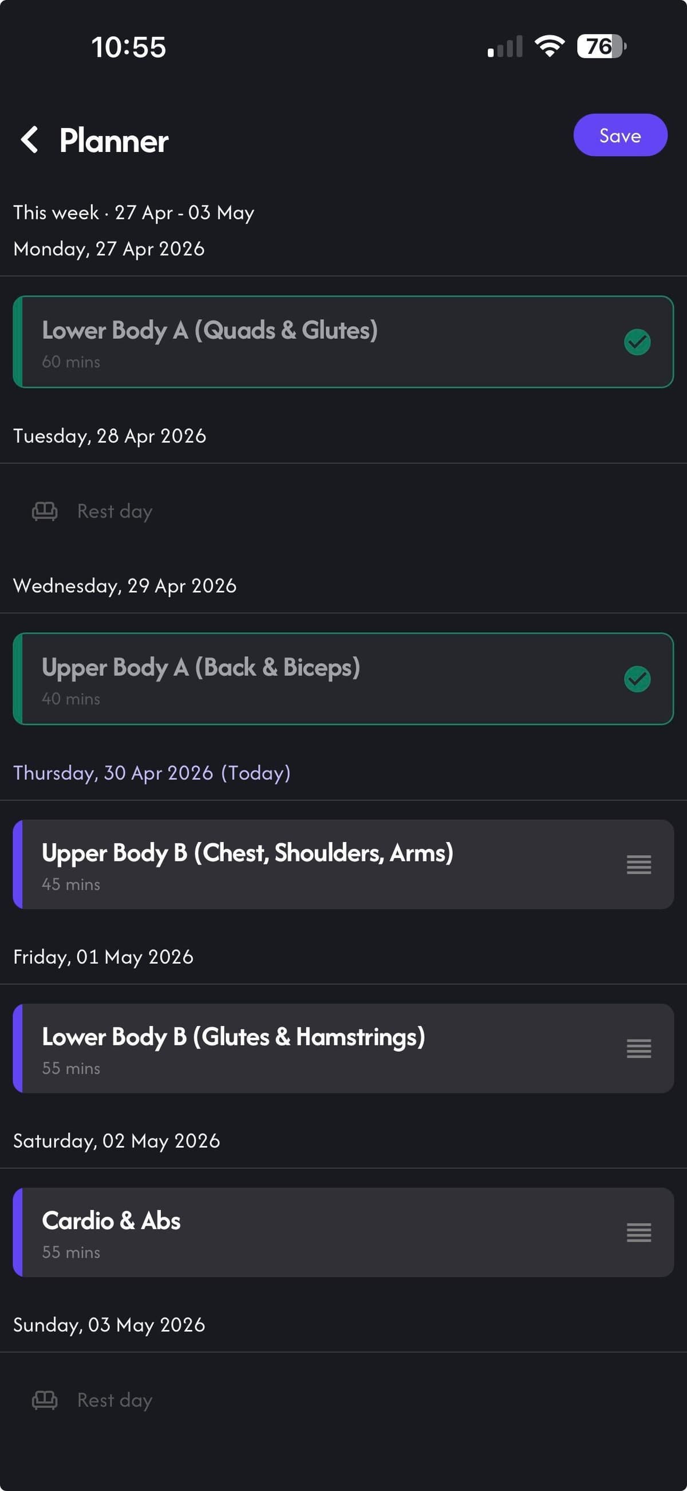Tap Lower Body B reorder handle icon
The height and width of the screenshot is (1491, 687).
click(x=638, y=1048)
